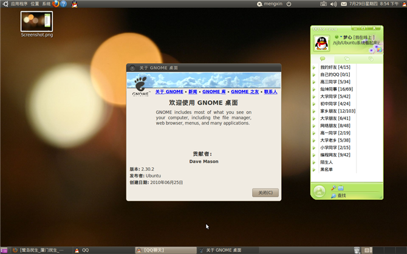Open the GNOME 之友 link

pos(245,92)
